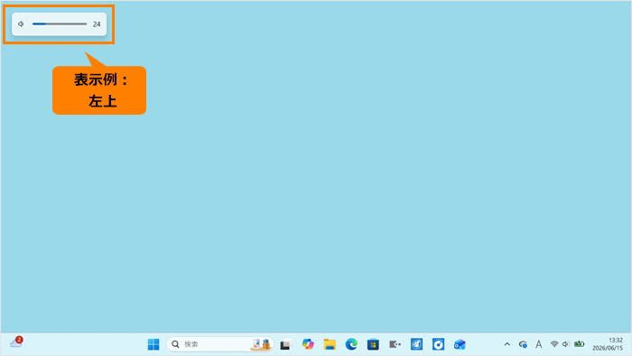Screen dimensions: 632x356
Task: Expand the hidden system tray icons chevron
Action: tap(507, 344)
